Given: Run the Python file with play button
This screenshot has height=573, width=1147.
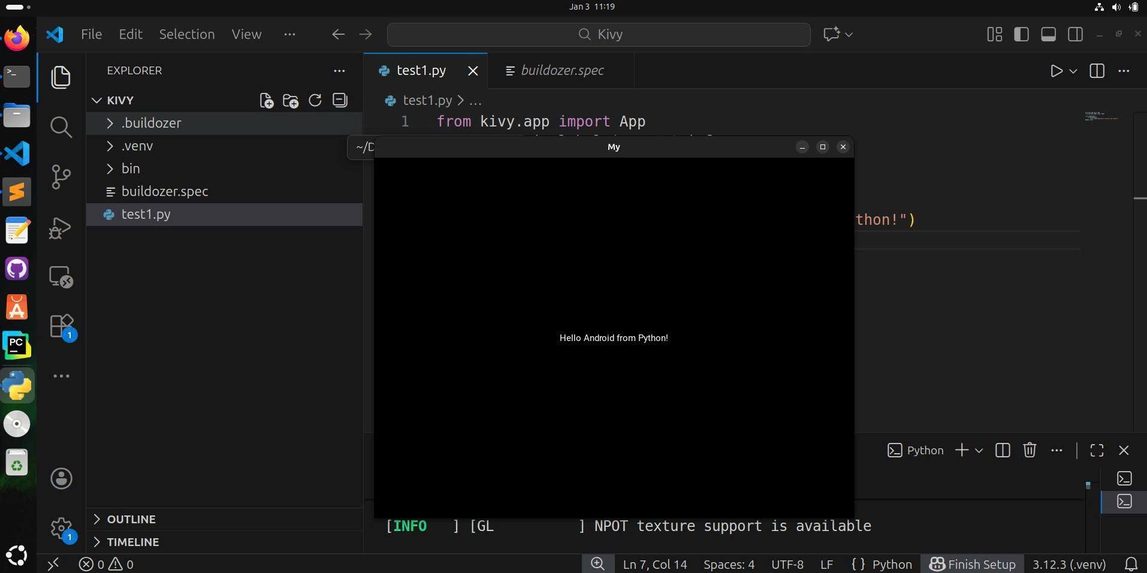Looking at the screenshot, I should click(x=1056, y=71).
